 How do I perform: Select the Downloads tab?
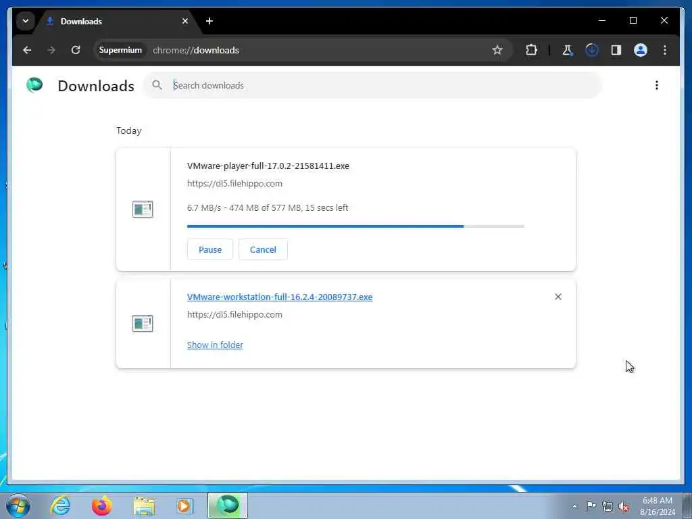(x=117, y=21)
